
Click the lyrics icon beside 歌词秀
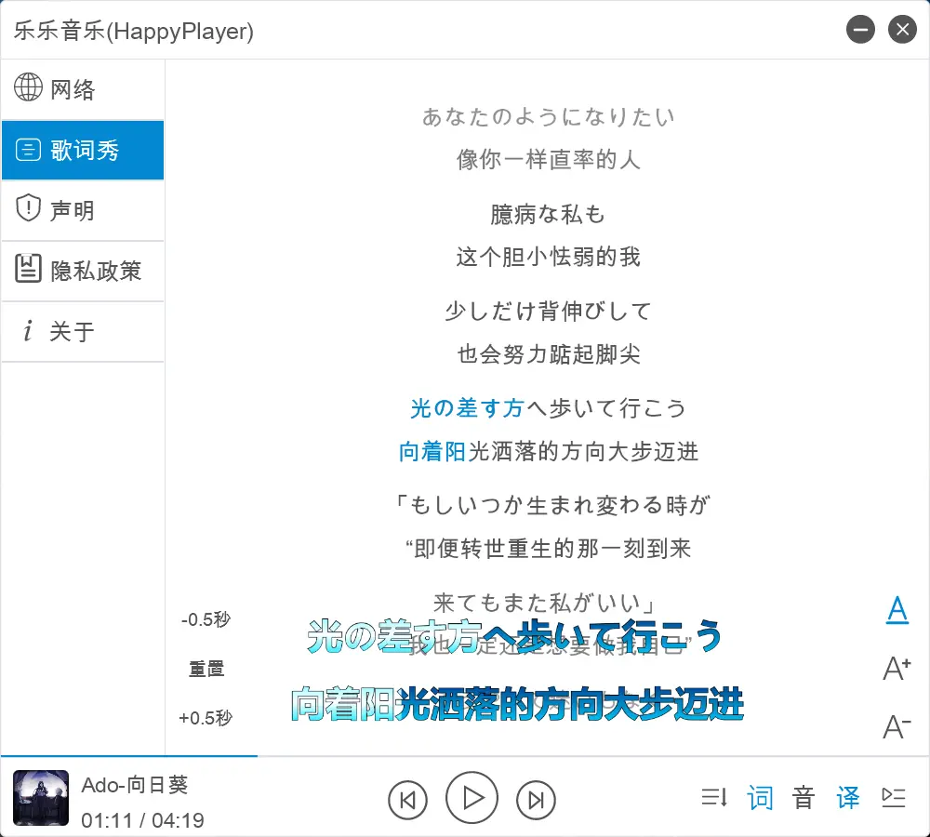28,150
